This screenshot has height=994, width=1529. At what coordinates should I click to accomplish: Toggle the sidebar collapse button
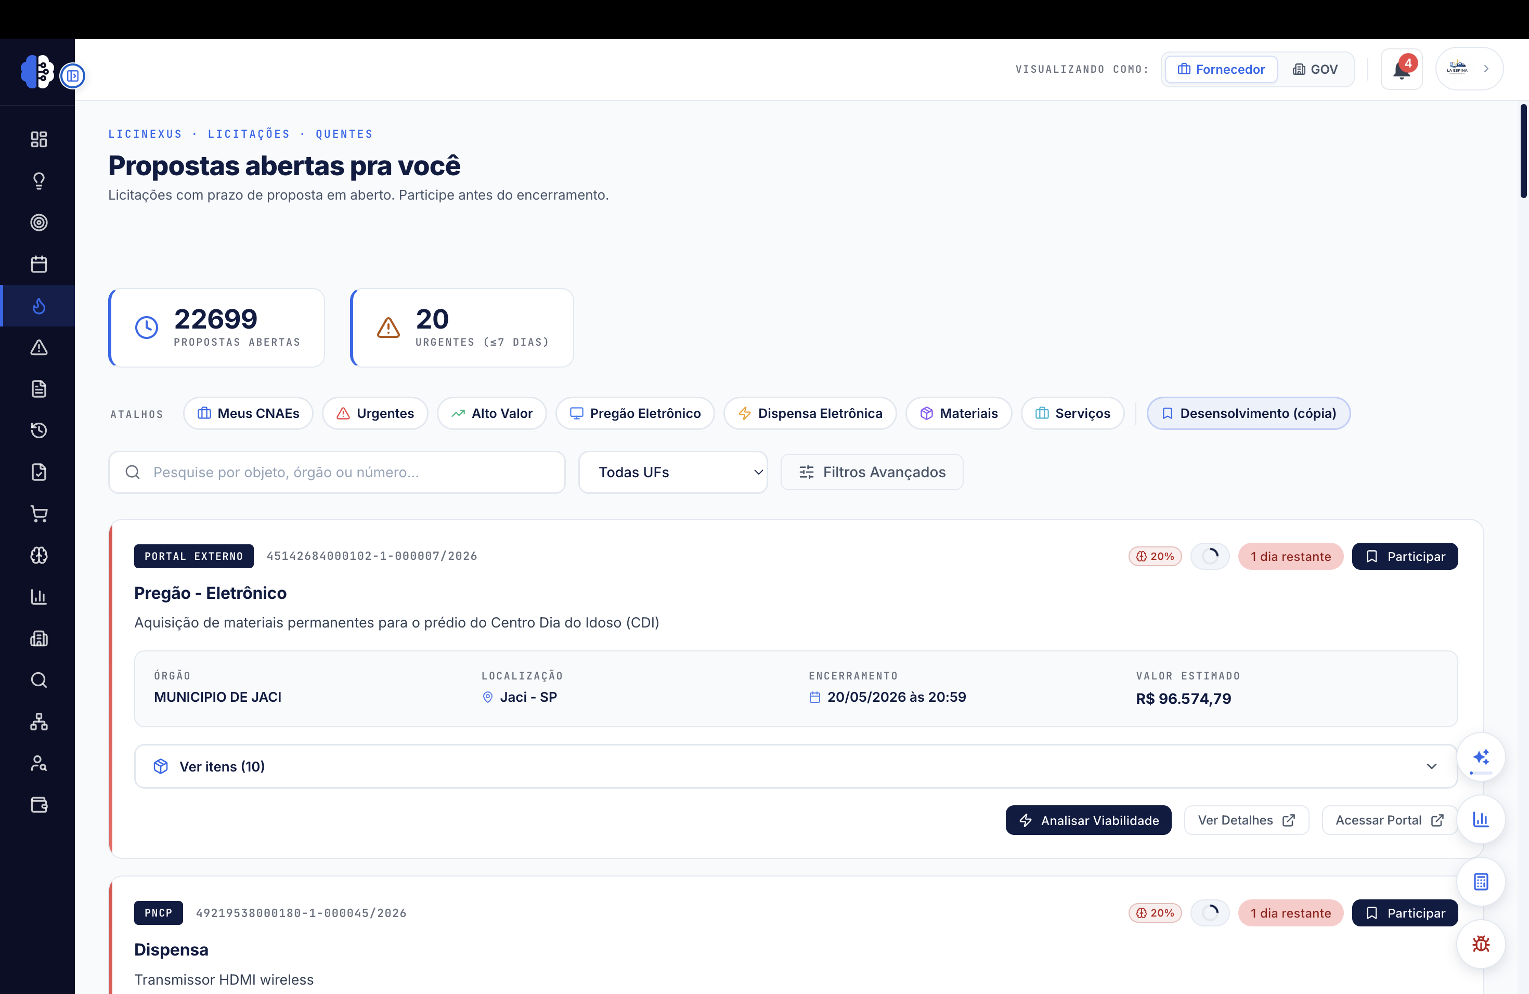[x=73, y=76]
